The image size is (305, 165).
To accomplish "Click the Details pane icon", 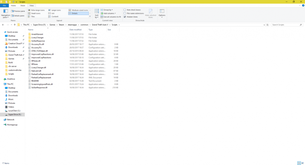I will tap(12, 16).
